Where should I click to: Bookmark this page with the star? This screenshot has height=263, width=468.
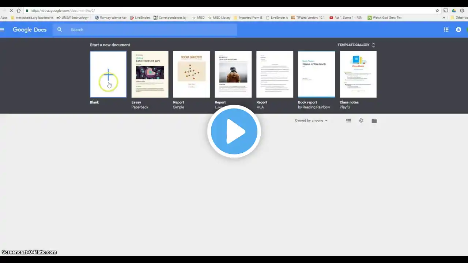click(437, 11)
